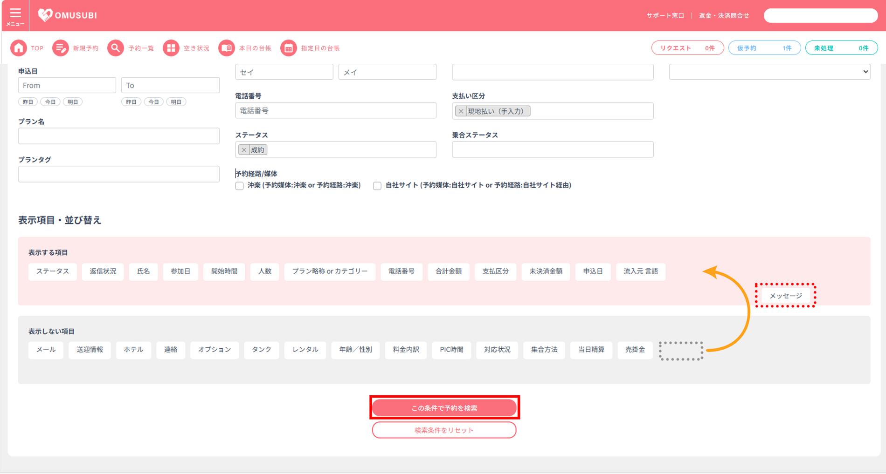Focus the メイ name field

point(388,72)
